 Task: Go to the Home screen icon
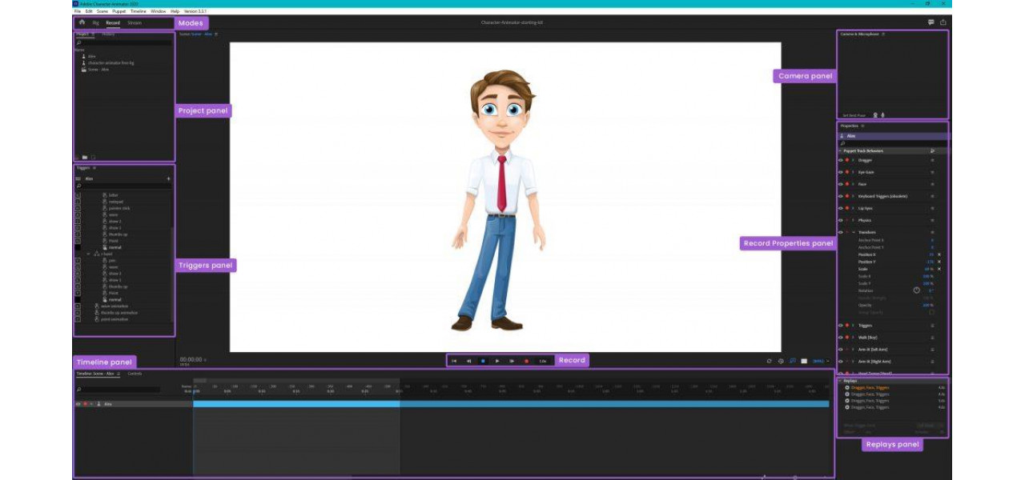point(82,22)
